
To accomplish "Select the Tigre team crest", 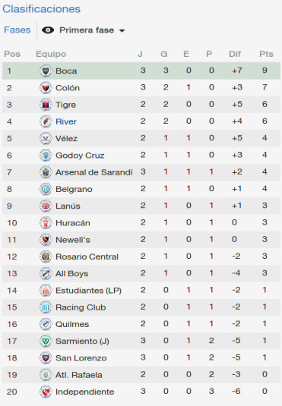I will tap(46, 105).
